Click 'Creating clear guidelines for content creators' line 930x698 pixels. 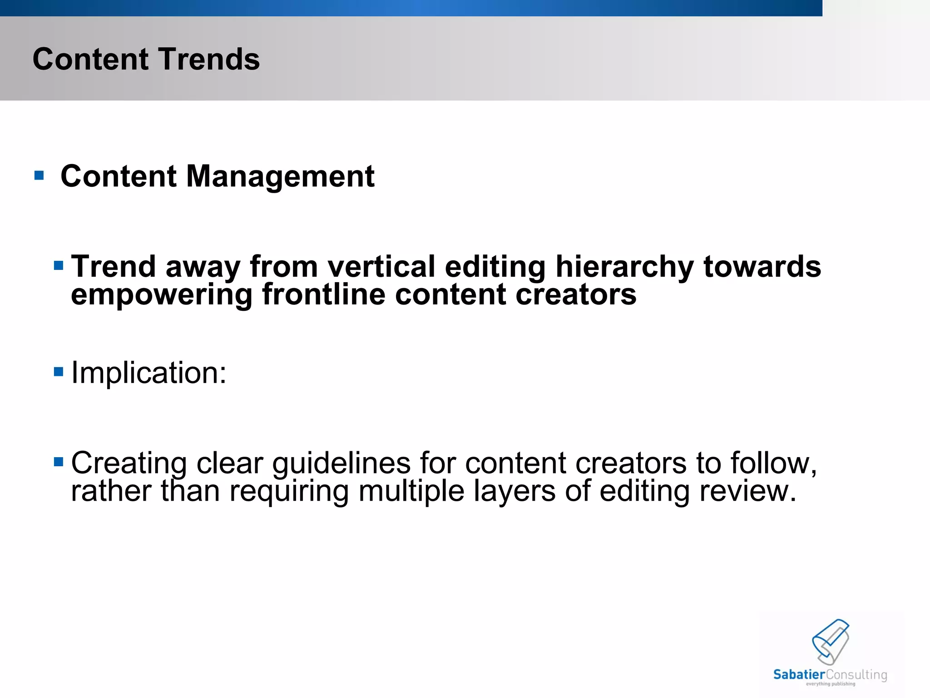pos(444,464)
